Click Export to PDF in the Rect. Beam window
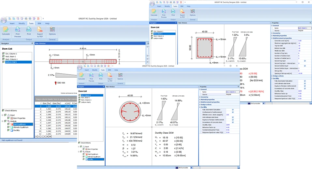 coord(182,13)
